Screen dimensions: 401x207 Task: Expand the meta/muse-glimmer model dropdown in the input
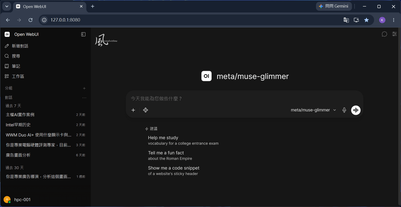pyautogui.click(x=313, y=110)
